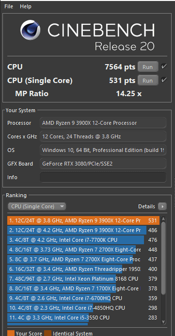
Task: Select the Ryzen Threadripper 1950 ranking entry
Action: point(83,269)
